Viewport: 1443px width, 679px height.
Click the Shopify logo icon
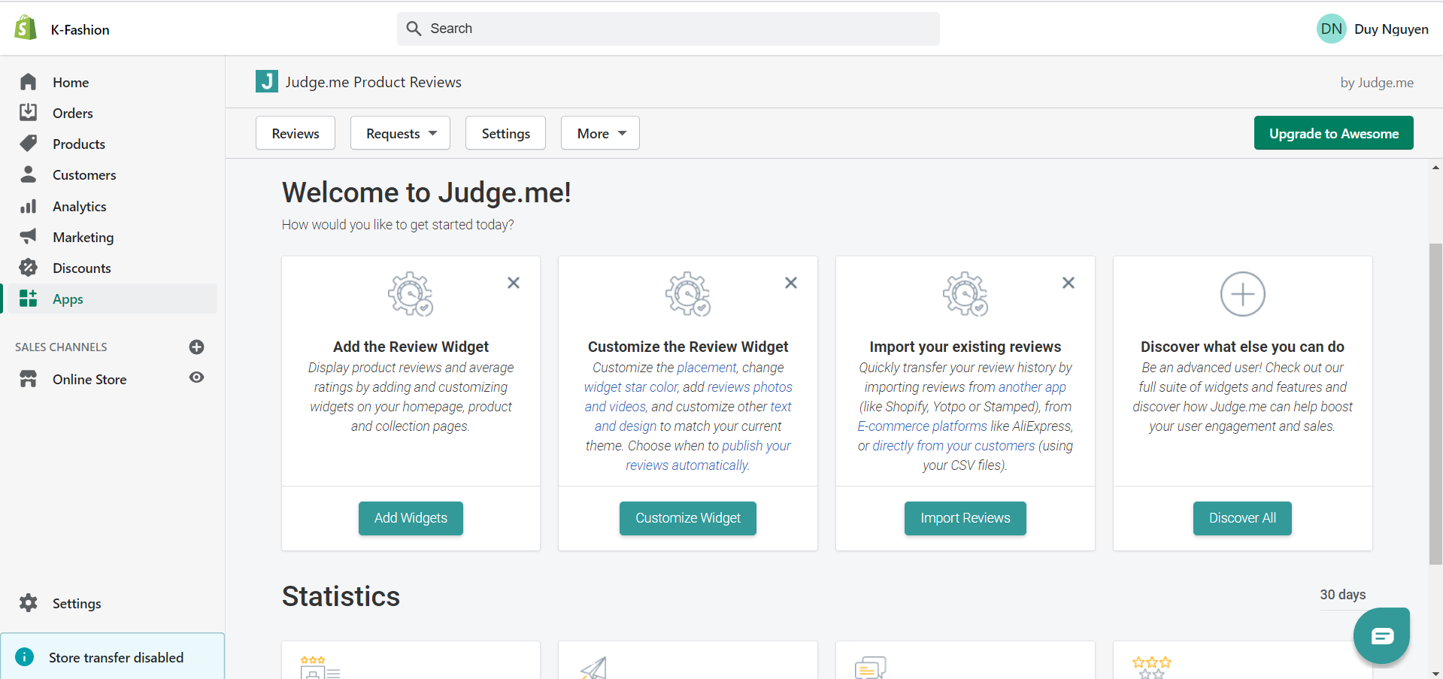tap(26, 28)
